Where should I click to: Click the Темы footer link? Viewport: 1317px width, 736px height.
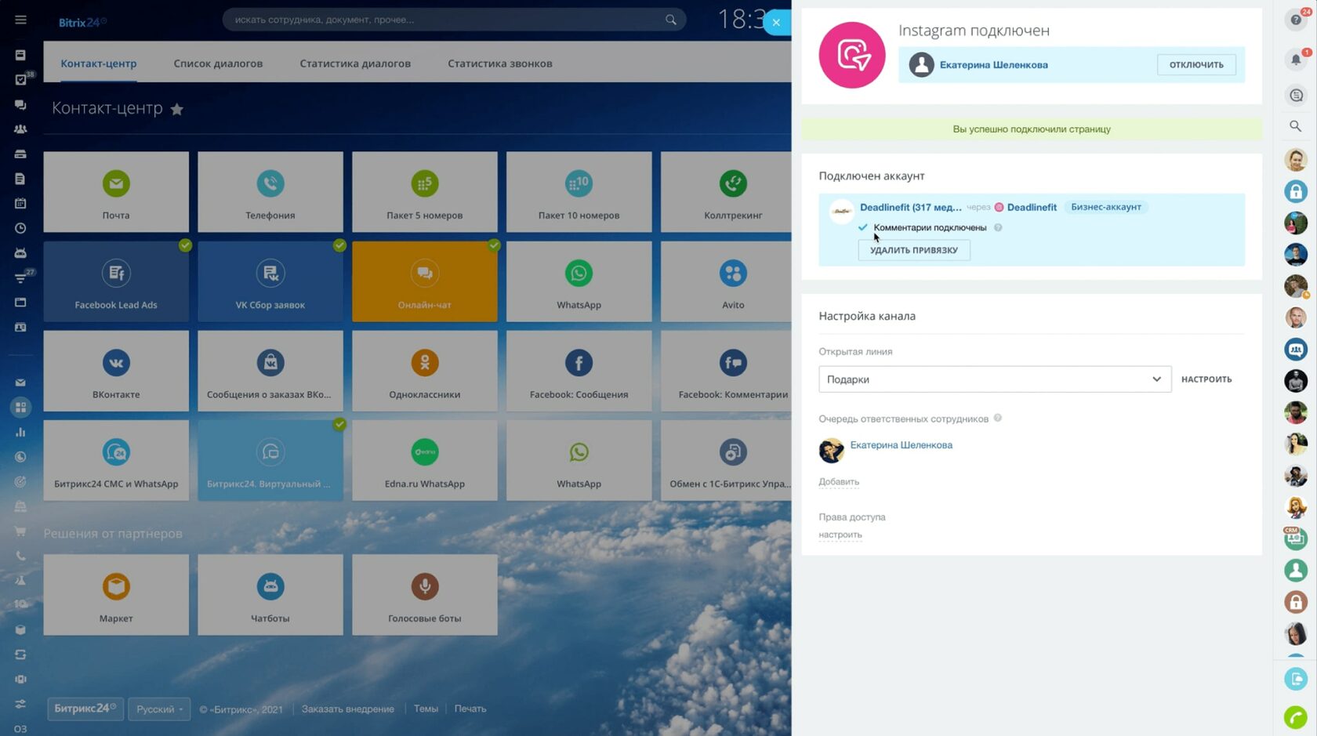(426, 709)
